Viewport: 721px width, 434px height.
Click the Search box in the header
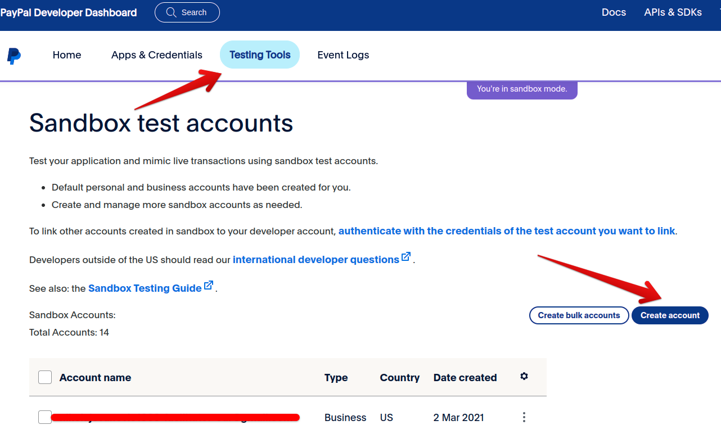pos(187,12)
